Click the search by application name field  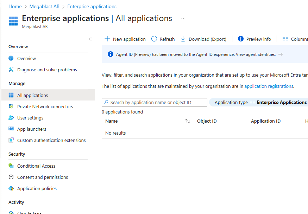pyautogui.click(x=155, y=102)
